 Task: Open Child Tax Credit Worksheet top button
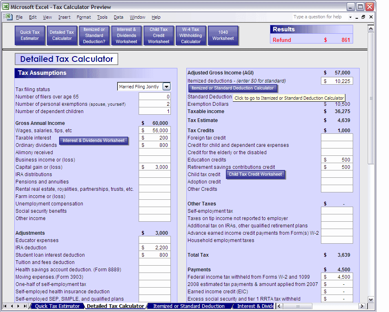[x=159, y=35]
